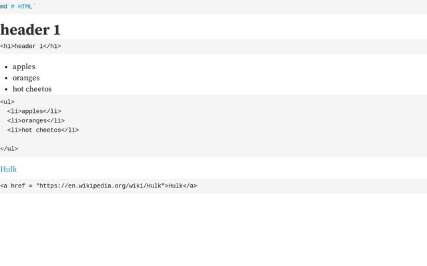This screenshot has width=427, height=266.
Task: Place cursor on the closing </ul> line
Action: [9, 149]
